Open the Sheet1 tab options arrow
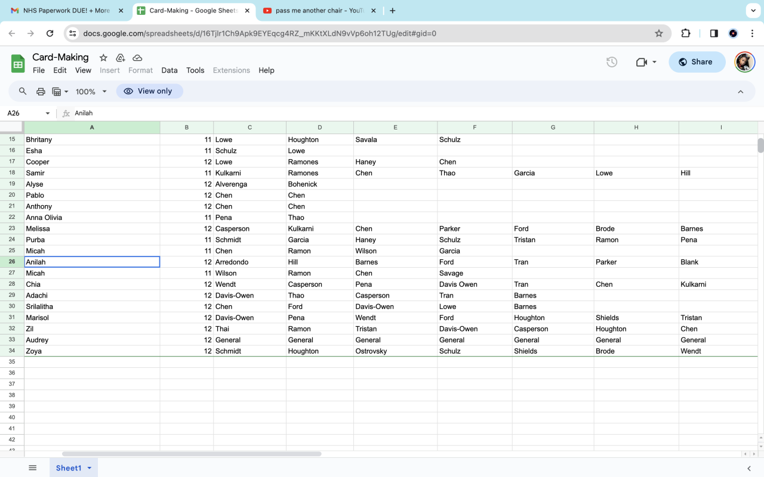 (x=90, y=468)
